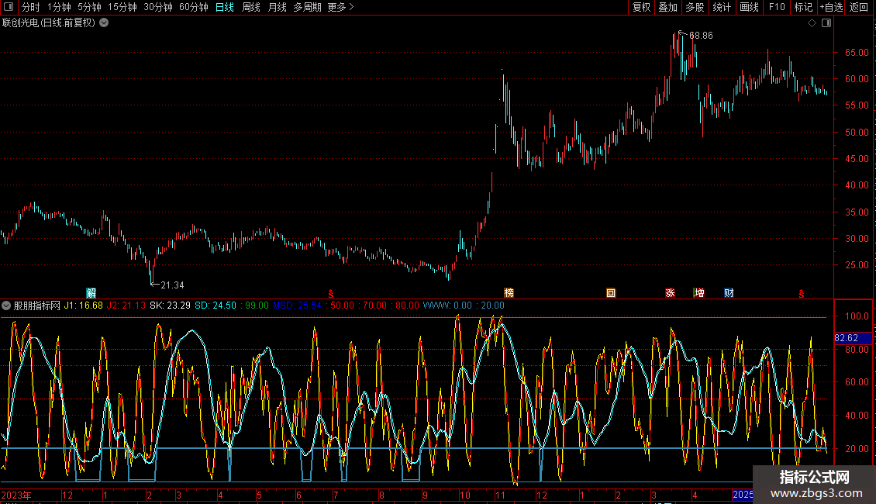This screenshot has width=876, height=504.
Task: Click the WWW: 0.00 indicator value
Action: point(447,306)
